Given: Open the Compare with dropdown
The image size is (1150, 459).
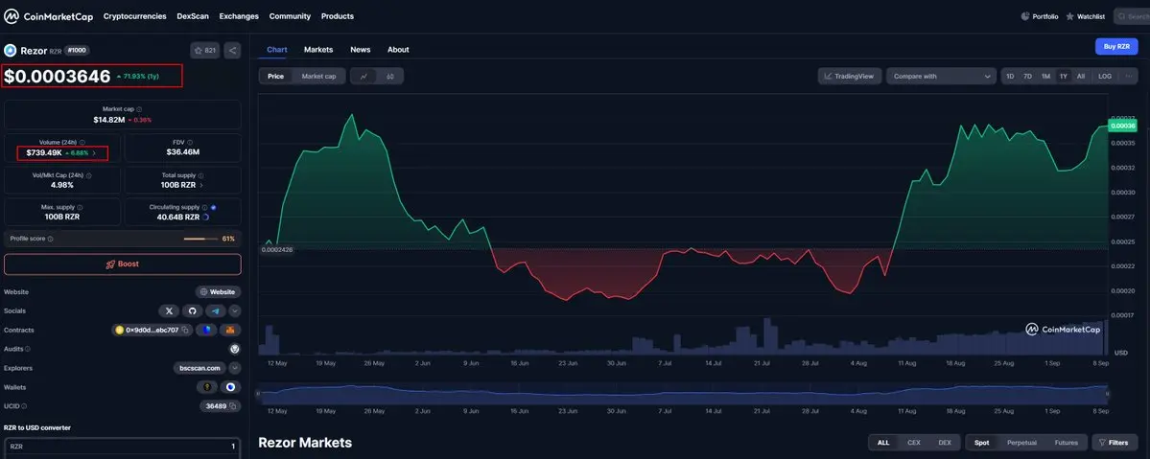Looking at the screenshot, I should 942,77.
